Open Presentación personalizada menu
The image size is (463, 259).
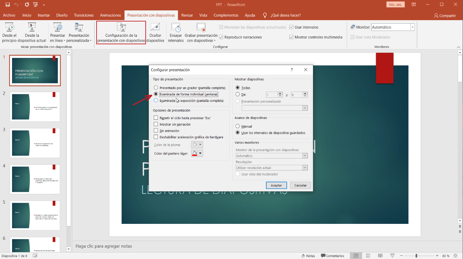click(x=79, y=33)
